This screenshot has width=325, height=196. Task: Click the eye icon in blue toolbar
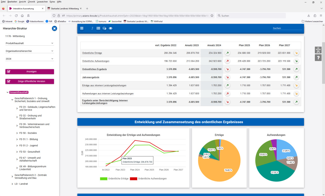[110, 28]
